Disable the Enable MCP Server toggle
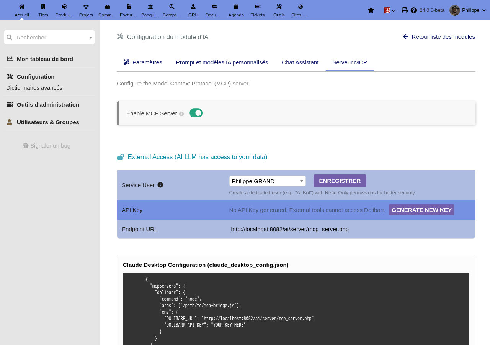 click(x=196, y=113)
